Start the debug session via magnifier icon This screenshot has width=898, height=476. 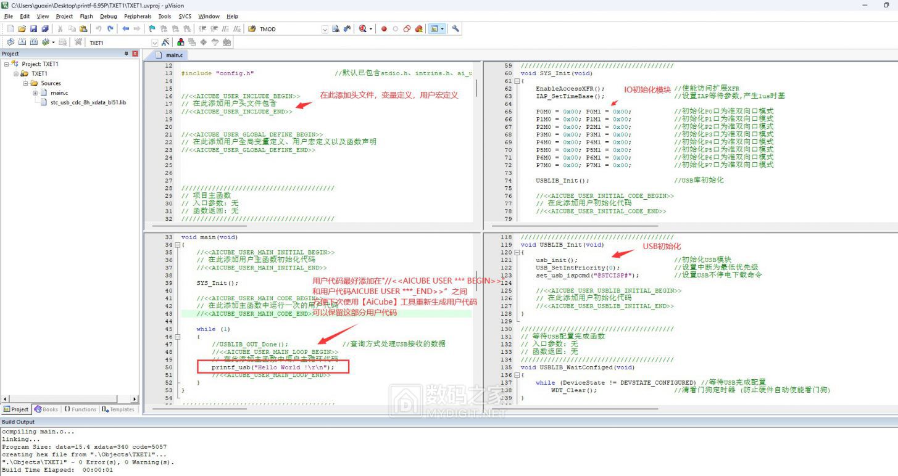[363, 29]
